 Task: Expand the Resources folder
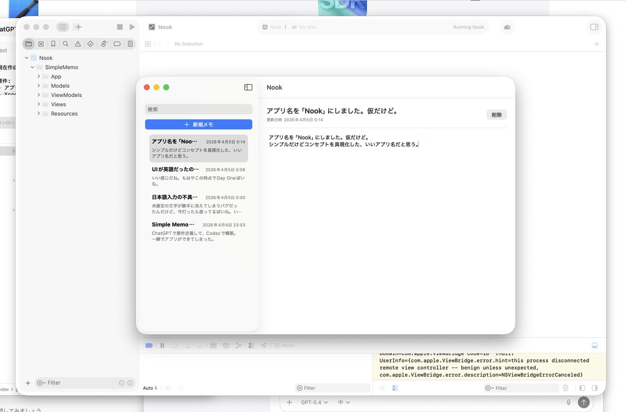[39, 114]
